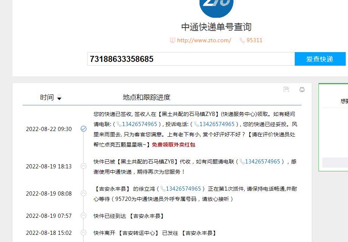The image size is (348, 242).
Task: Click the 95311 hotline number
Action: (x=254, y=40)
